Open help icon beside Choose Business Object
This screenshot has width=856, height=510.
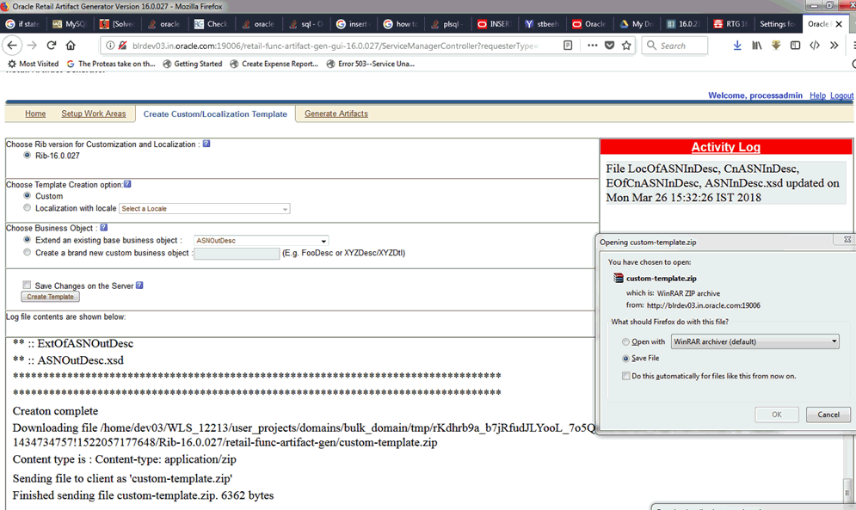coord(104,227)
